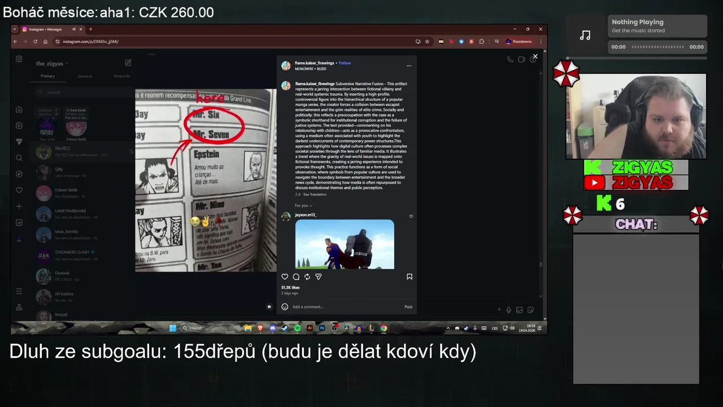Close the post overlay with X
The image size is (723, 407).
pos(535,57)
